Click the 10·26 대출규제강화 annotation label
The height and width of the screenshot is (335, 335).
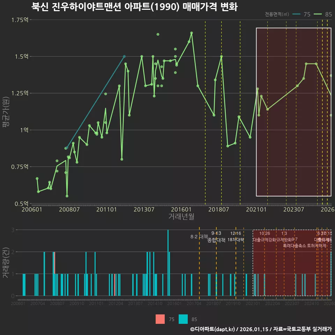tap(265, 237)
